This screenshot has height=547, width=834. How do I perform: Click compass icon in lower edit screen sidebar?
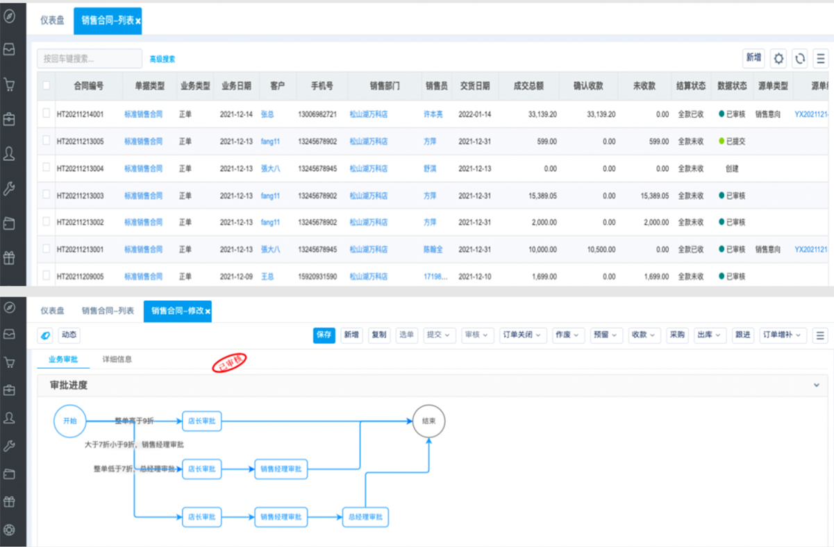[9, 307]
